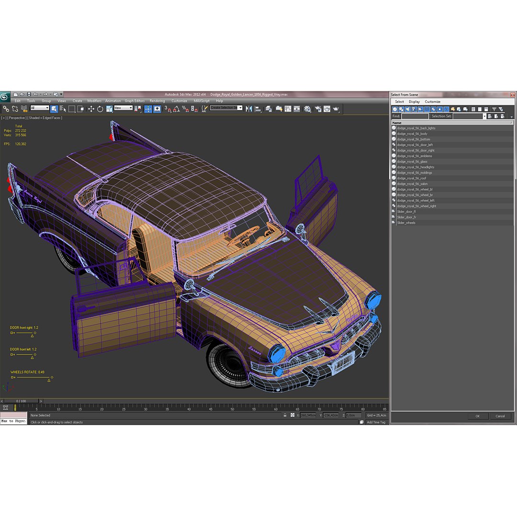
Task: Open the Layer Manager
Action: point(269,109)
